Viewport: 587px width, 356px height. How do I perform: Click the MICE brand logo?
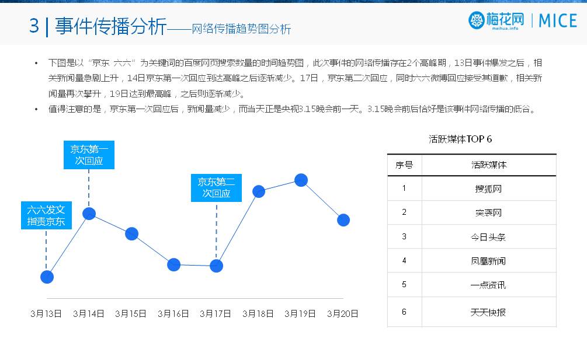click(x=556, y=19)
